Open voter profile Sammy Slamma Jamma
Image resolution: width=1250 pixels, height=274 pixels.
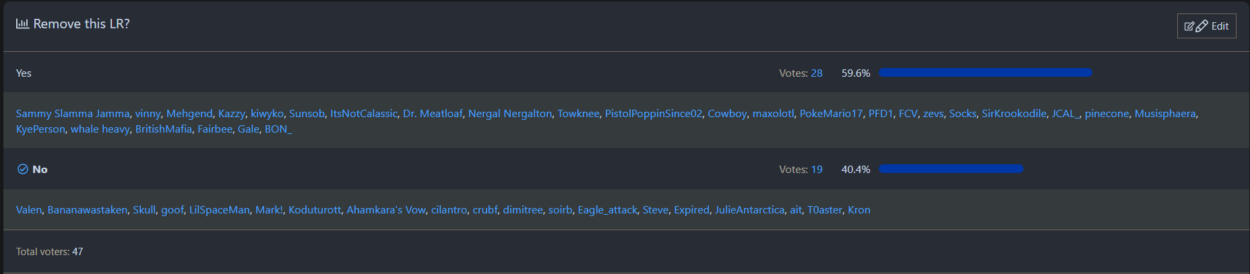(73, 114)
